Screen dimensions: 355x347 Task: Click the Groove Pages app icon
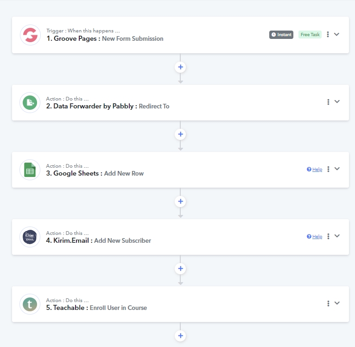pyautogui.click(x=30, y=35)
